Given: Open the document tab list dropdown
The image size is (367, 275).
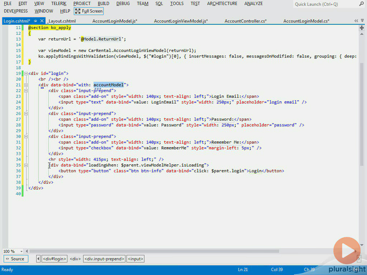Looking at the screenshot, I should pyautogui.click(x=362, y=21).
